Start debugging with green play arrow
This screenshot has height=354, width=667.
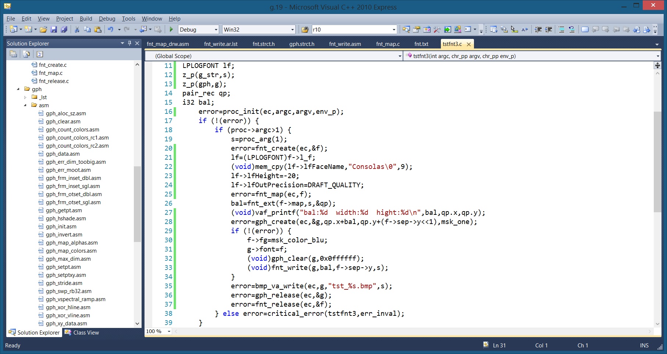[x=171, y=29]
